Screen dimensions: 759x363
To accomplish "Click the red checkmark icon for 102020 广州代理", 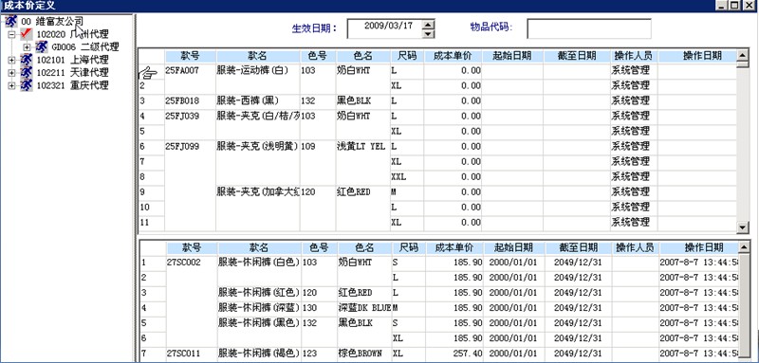I will (x=27, y=34).
